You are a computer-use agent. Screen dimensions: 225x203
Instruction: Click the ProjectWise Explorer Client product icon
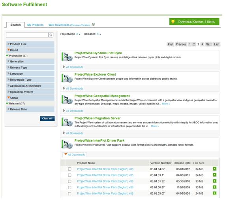67,78
